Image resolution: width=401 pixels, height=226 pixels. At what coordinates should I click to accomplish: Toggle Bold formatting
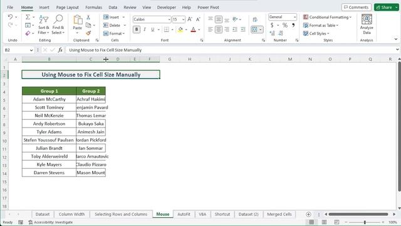point(137,30)
